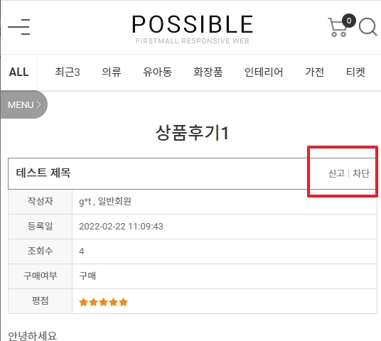381x341 pixels.
Task: Select the ALL category tab
Action: 18,72
